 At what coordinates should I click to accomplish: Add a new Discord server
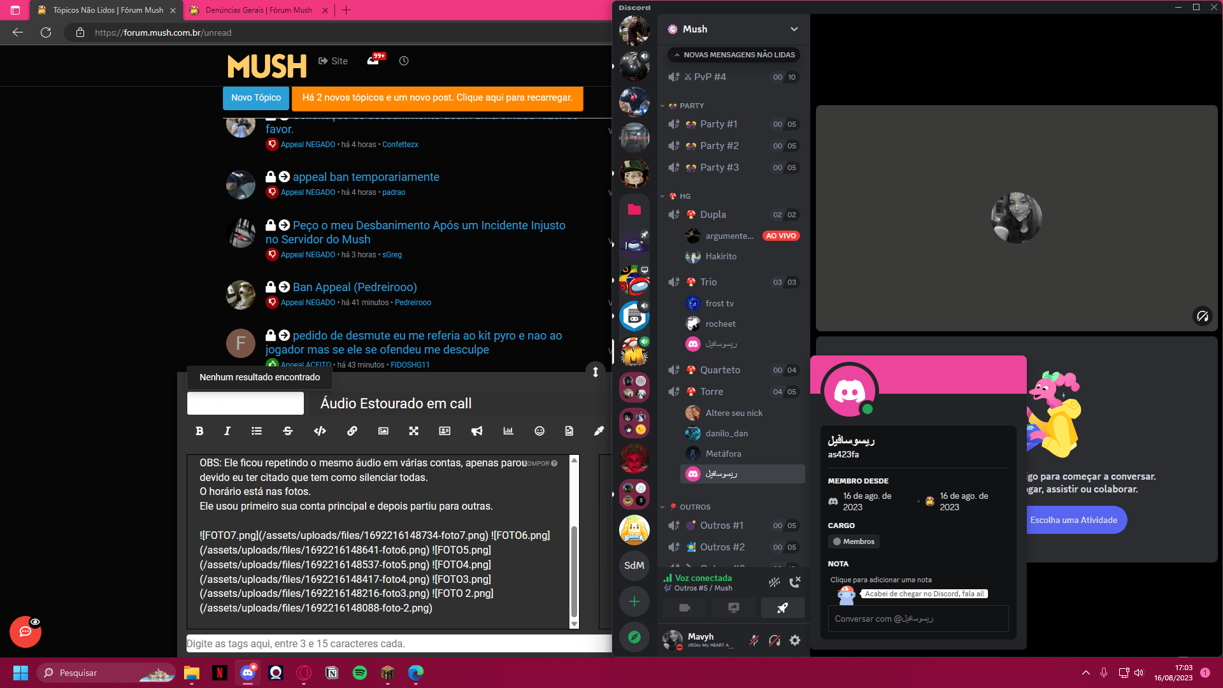[634, 601]
